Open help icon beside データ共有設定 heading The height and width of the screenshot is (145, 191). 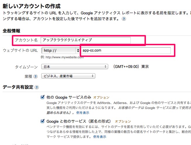37,87
